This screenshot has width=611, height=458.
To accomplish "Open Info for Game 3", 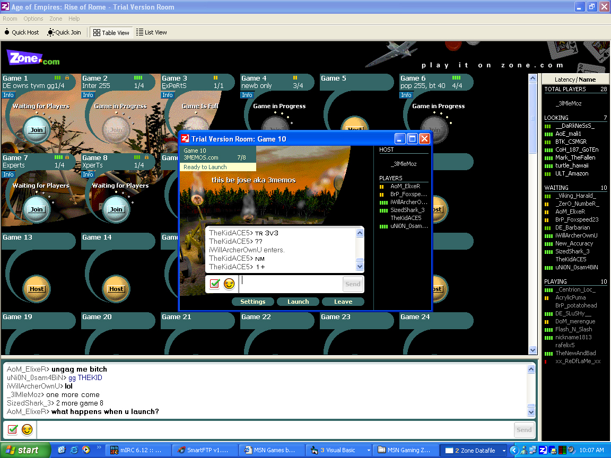I will pyautogui.click(x=167, y=95).
